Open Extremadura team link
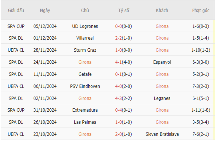215x143 pixels. (x=85, y=110)
